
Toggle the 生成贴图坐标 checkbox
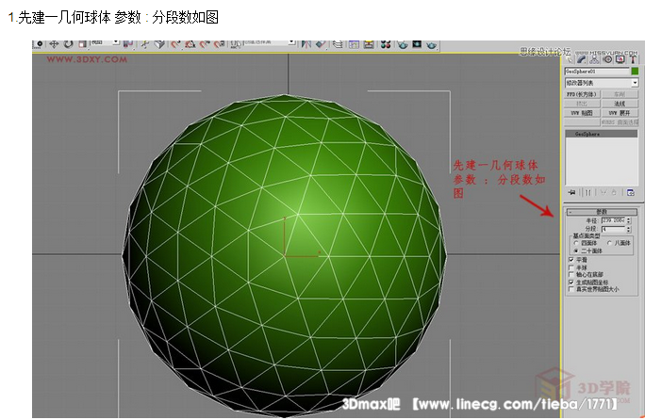coord(571,283)
